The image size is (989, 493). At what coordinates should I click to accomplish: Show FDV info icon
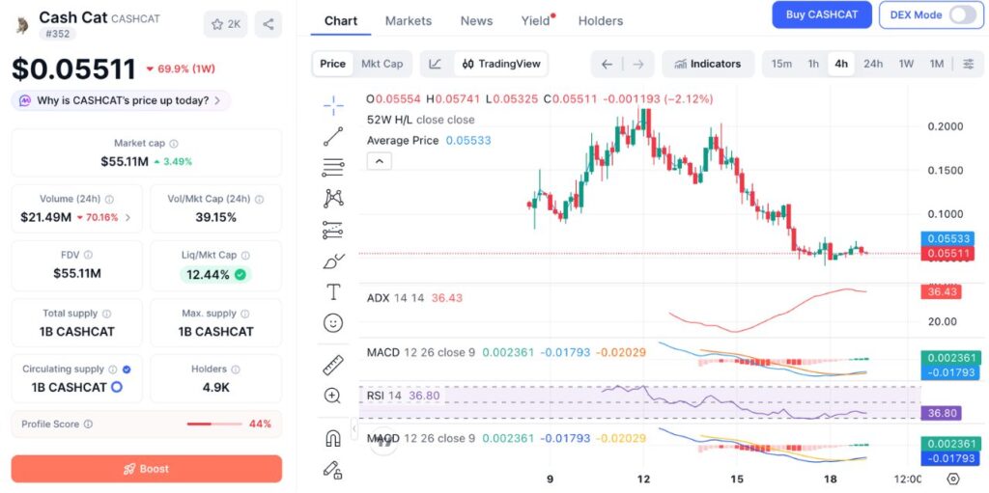click(88, 255)
